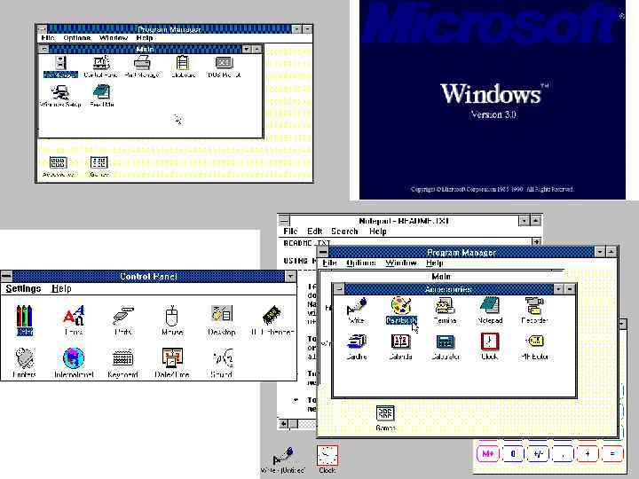The height and width of the screenshot is (479, 639).
Task: Open File menu in top-left Program Manager
Action: pos(48,37)
